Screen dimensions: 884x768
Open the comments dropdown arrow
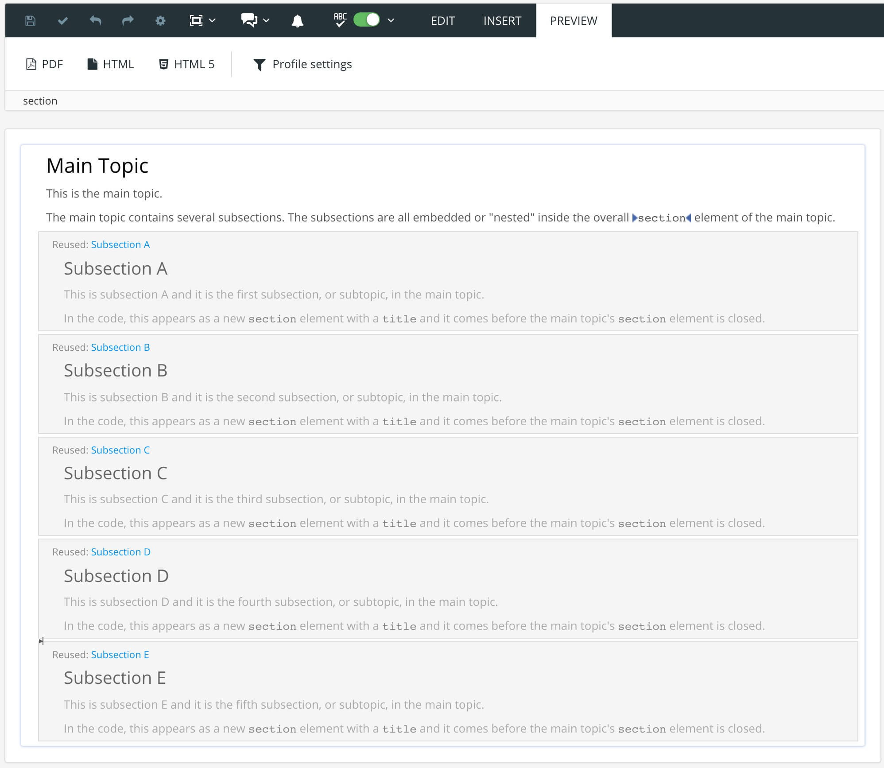point(265,20)
